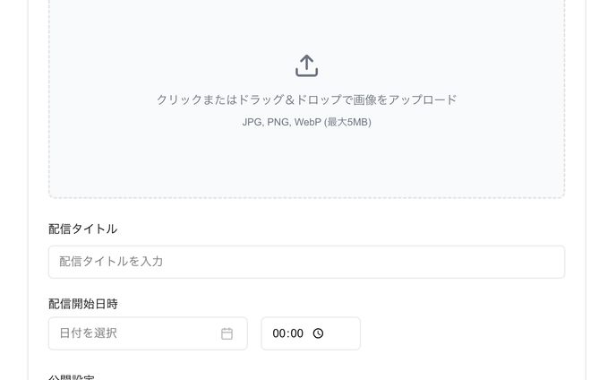Select the hours digits in time field
616x380 pixels.
pyautogui.click(x=278, y=333)
